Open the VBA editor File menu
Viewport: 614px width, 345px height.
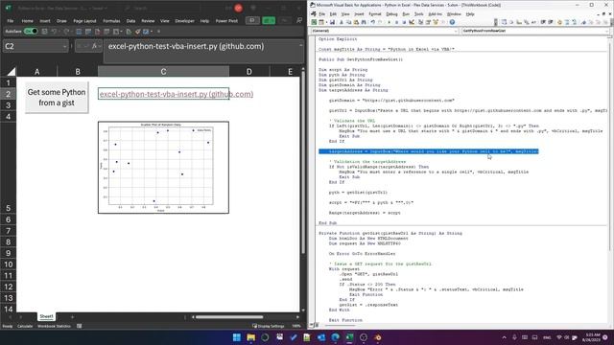[x=321, y=14]
